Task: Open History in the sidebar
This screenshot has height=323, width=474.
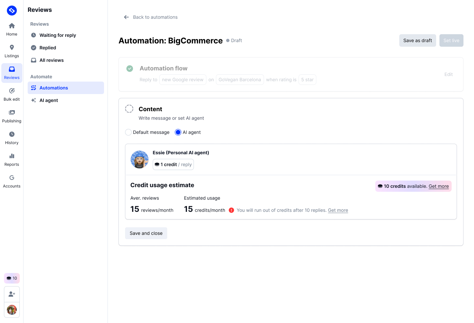Action: [12, 138]
